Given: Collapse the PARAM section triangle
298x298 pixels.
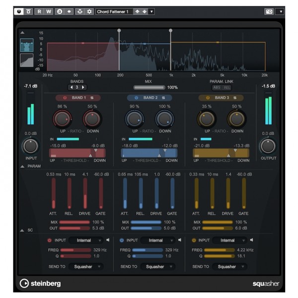Looking at the screenshot, I should (x=22, y=166).
